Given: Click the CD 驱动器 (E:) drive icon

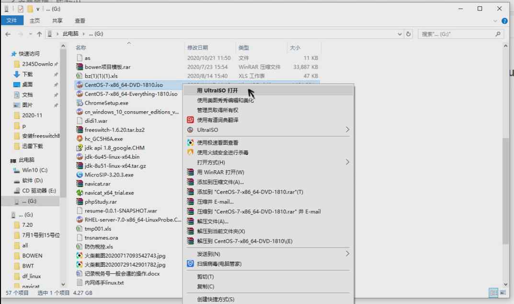Looking at the screenshot, I should coord(16,191).
